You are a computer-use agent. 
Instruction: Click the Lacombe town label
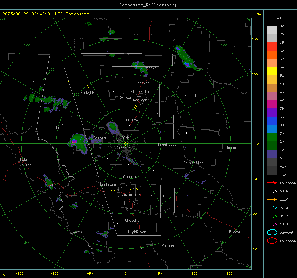[142, 83]
